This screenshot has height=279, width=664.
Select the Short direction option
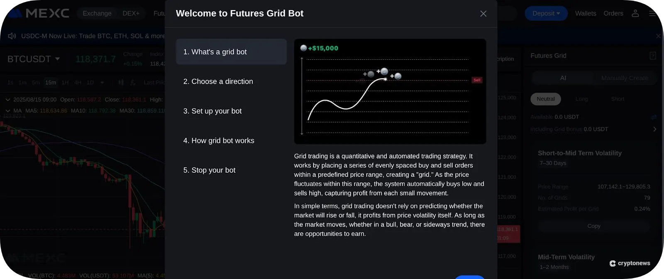(x=617, y=99)
